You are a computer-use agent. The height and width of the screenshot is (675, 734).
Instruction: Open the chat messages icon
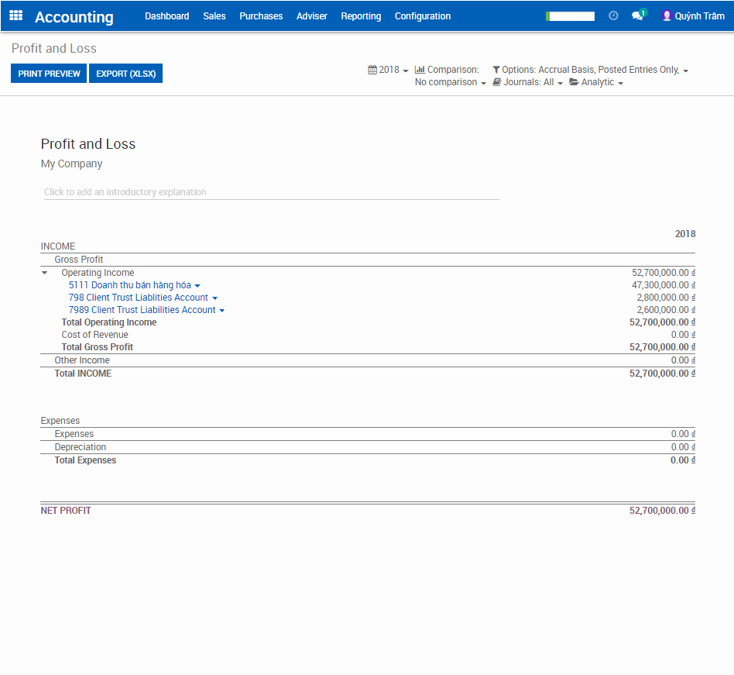(x=637, y=15)
